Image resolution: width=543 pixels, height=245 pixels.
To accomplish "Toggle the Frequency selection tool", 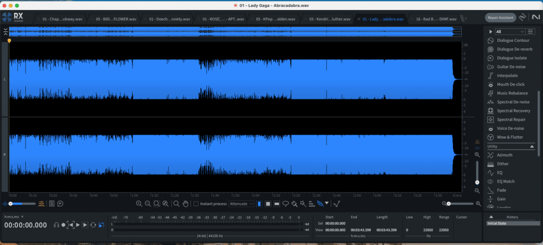I will 277,204.
